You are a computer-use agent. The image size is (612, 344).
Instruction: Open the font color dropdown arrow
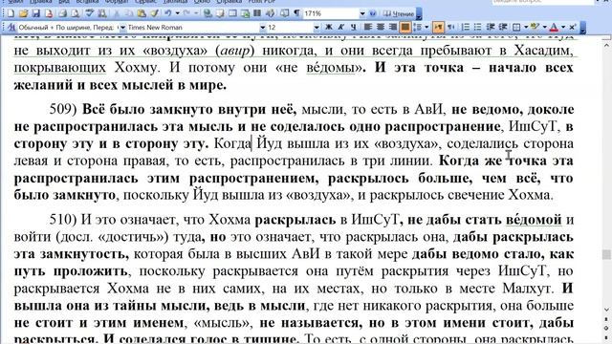pyautogui.click(x=563, y=27)
